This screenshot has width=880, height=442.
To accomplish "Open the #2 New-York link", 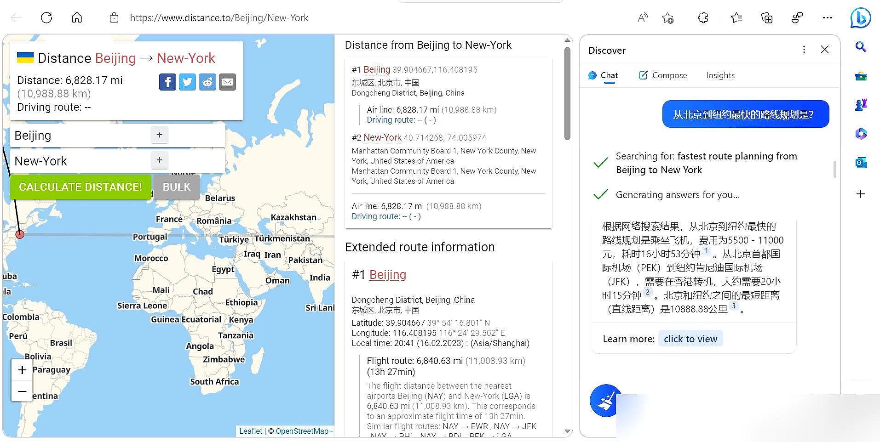I will point(383,137).
